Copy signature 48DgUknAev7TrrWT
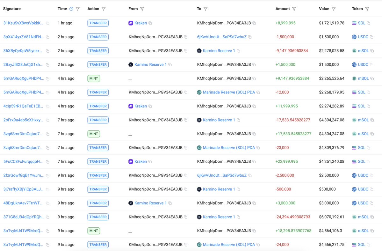This screenshot has width=382, height=251. 47,203
